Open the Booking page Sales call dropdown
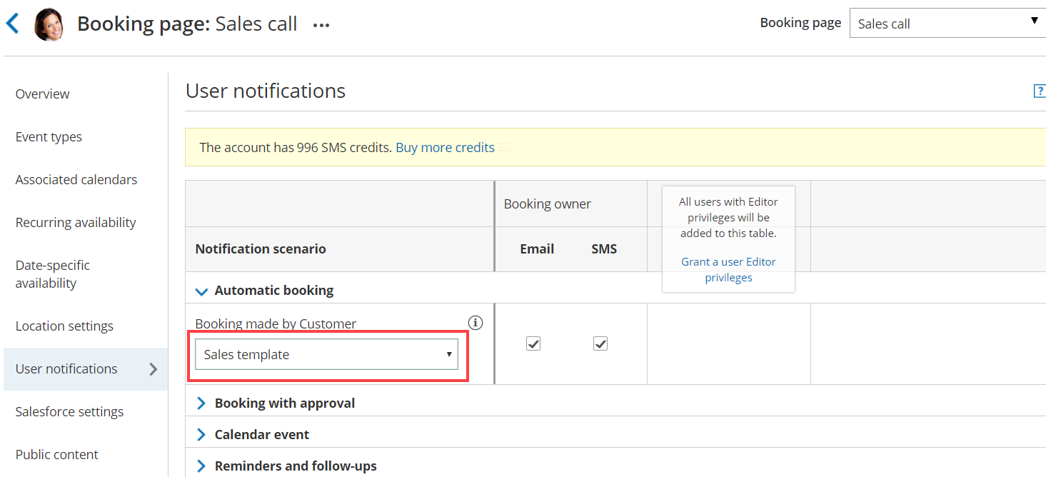Image resolution: width=1046 pixels, height=477 pixels. (947, 24)
